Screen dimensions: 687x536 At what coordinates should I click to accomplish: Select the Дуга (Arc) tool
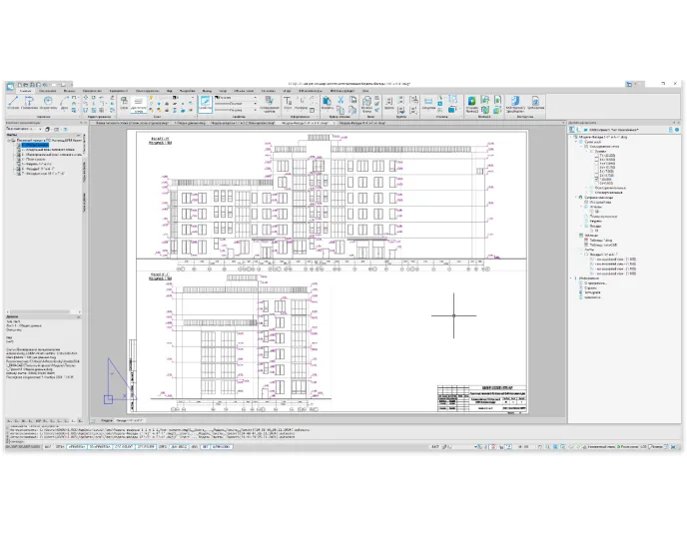point(63,101)
